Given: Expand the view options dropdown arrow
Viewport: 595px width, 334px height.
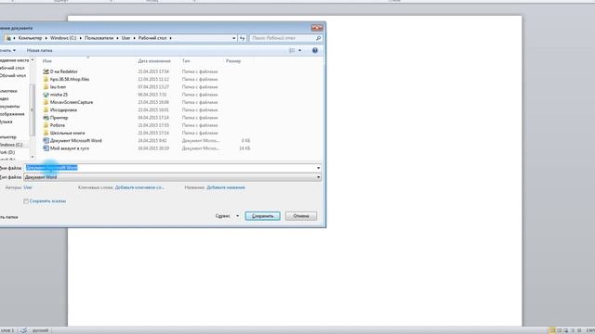Looking at the screenshot, I should (x=299, y=50).
